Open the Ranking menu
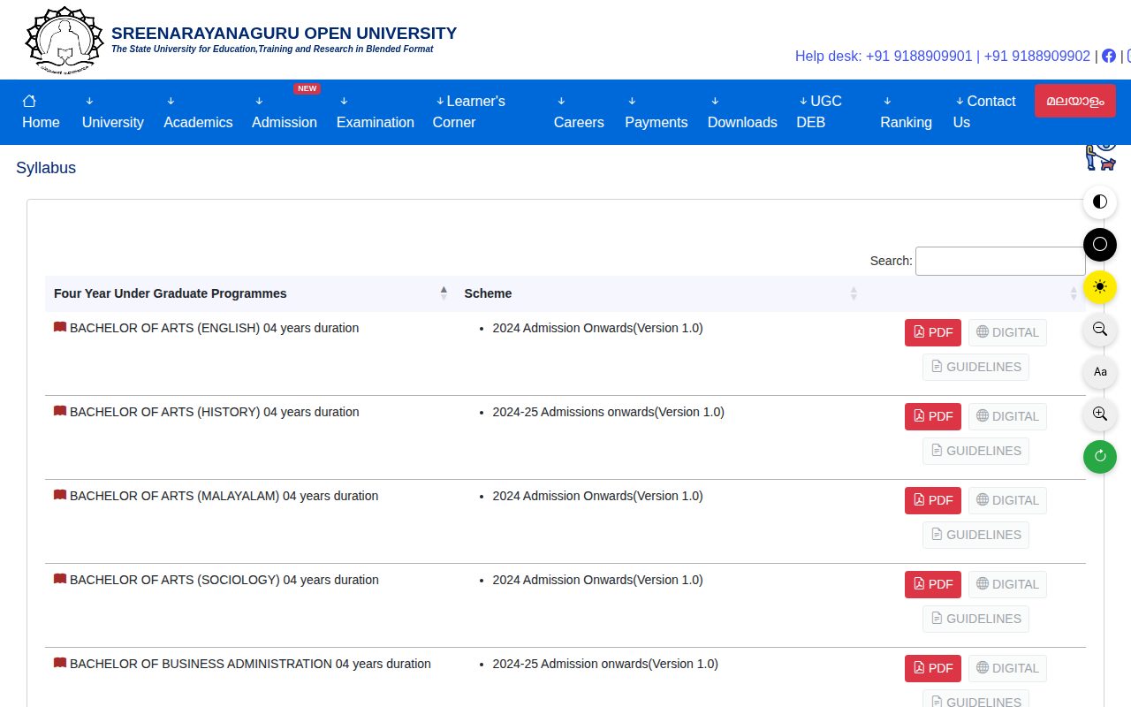 906,112
